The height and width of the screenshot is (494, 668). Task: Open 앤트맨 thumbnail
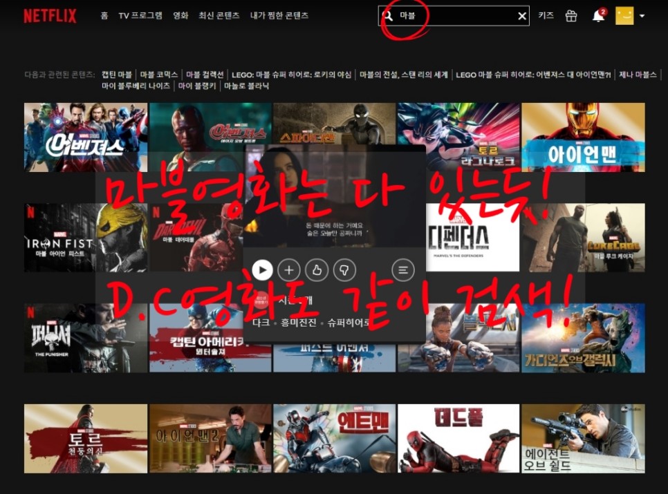point(335,438)
